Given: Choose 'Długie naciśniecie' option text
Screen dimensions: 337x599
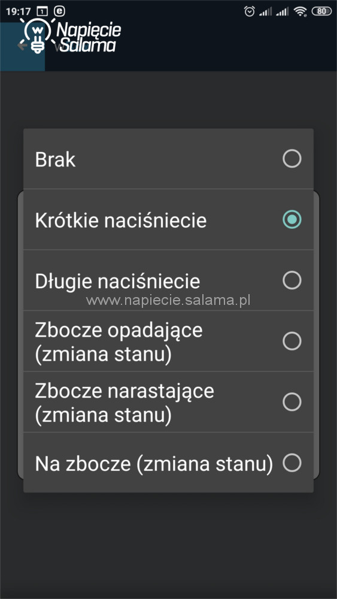Looking at the screenshot, I should click(x=117, y=282).
